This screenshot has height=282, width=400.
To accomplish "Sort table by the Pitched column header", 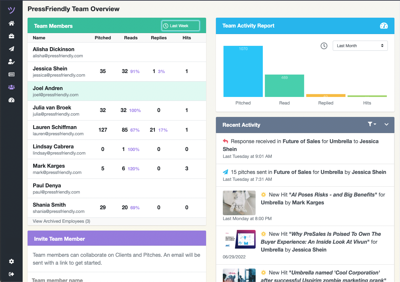I will pos(103,38).
